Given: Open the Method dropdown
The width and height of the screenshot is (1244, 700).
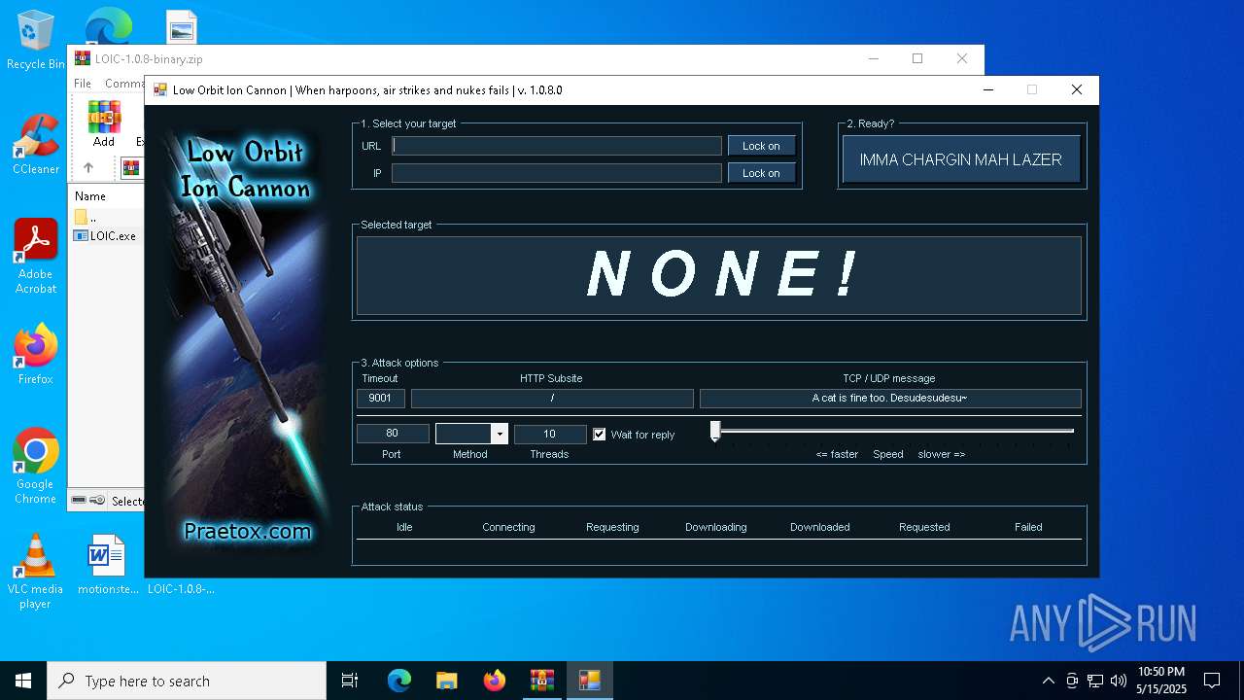Looking at the screenshot, I should coord(499,434).
